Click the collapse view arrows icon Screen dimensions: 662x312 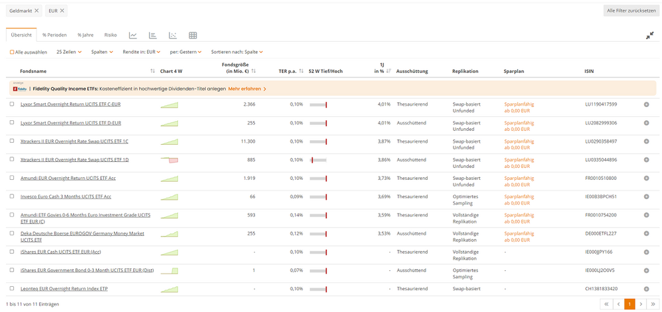point(650,36)
